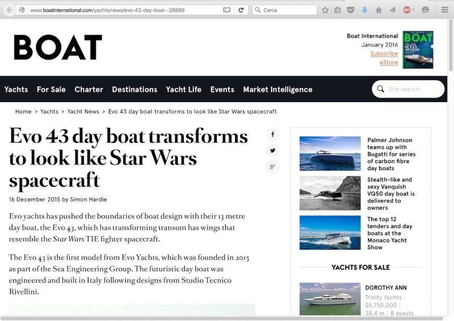
Task: Click the Subscribe link
Action: tap(384, 54)
